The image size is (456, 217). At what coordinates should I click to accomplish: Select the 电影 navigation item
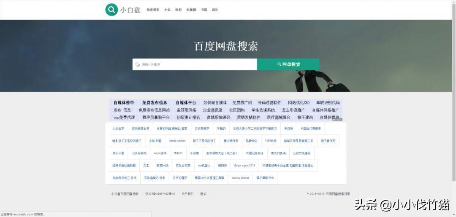[x=179, y=10]
